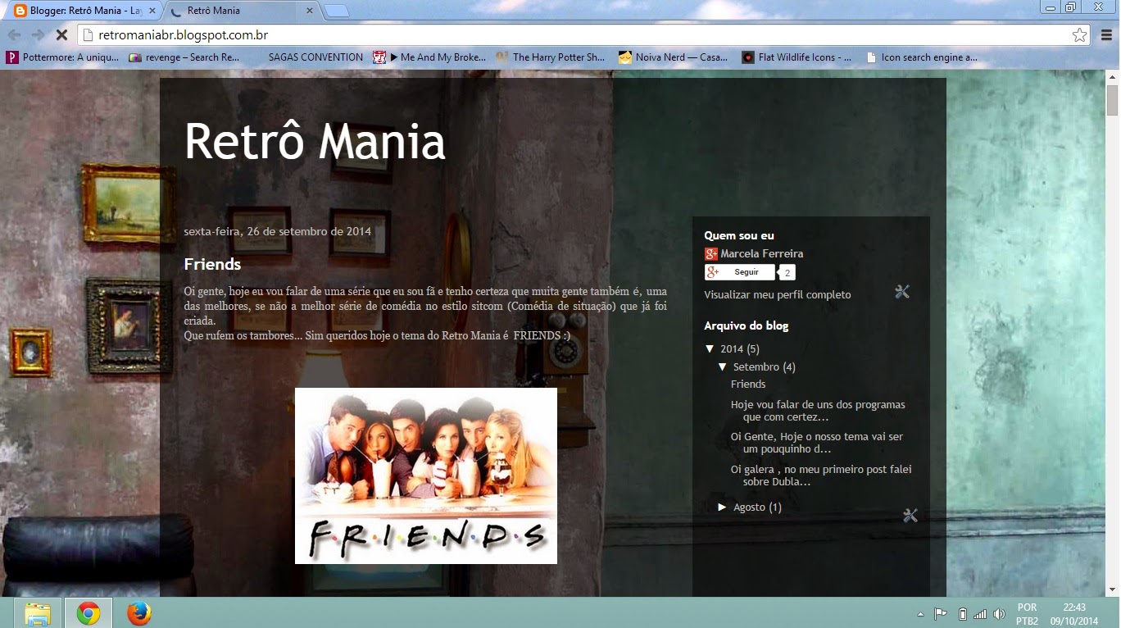Viewport: 1121px width, 628px height.
Task: Open The Harry Potter Sh... bookmark
Action: pyautogui.click(x=551, y=57)
